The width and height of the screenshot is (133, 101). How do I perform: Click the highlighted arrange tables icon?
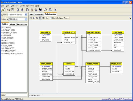click(x=40, y=18)
